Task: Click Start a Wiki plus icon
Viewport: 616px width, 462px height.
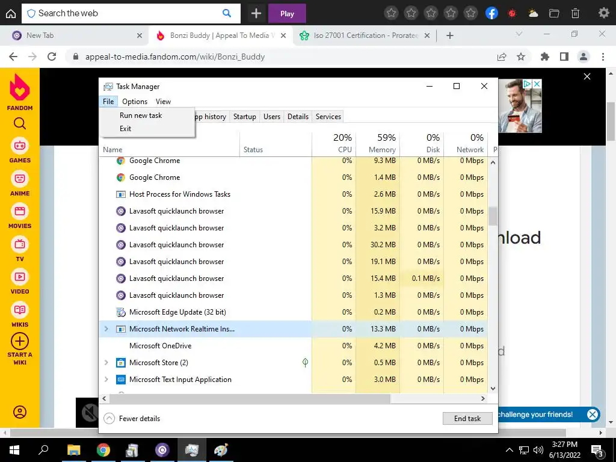Action: [x=20, y=341]
